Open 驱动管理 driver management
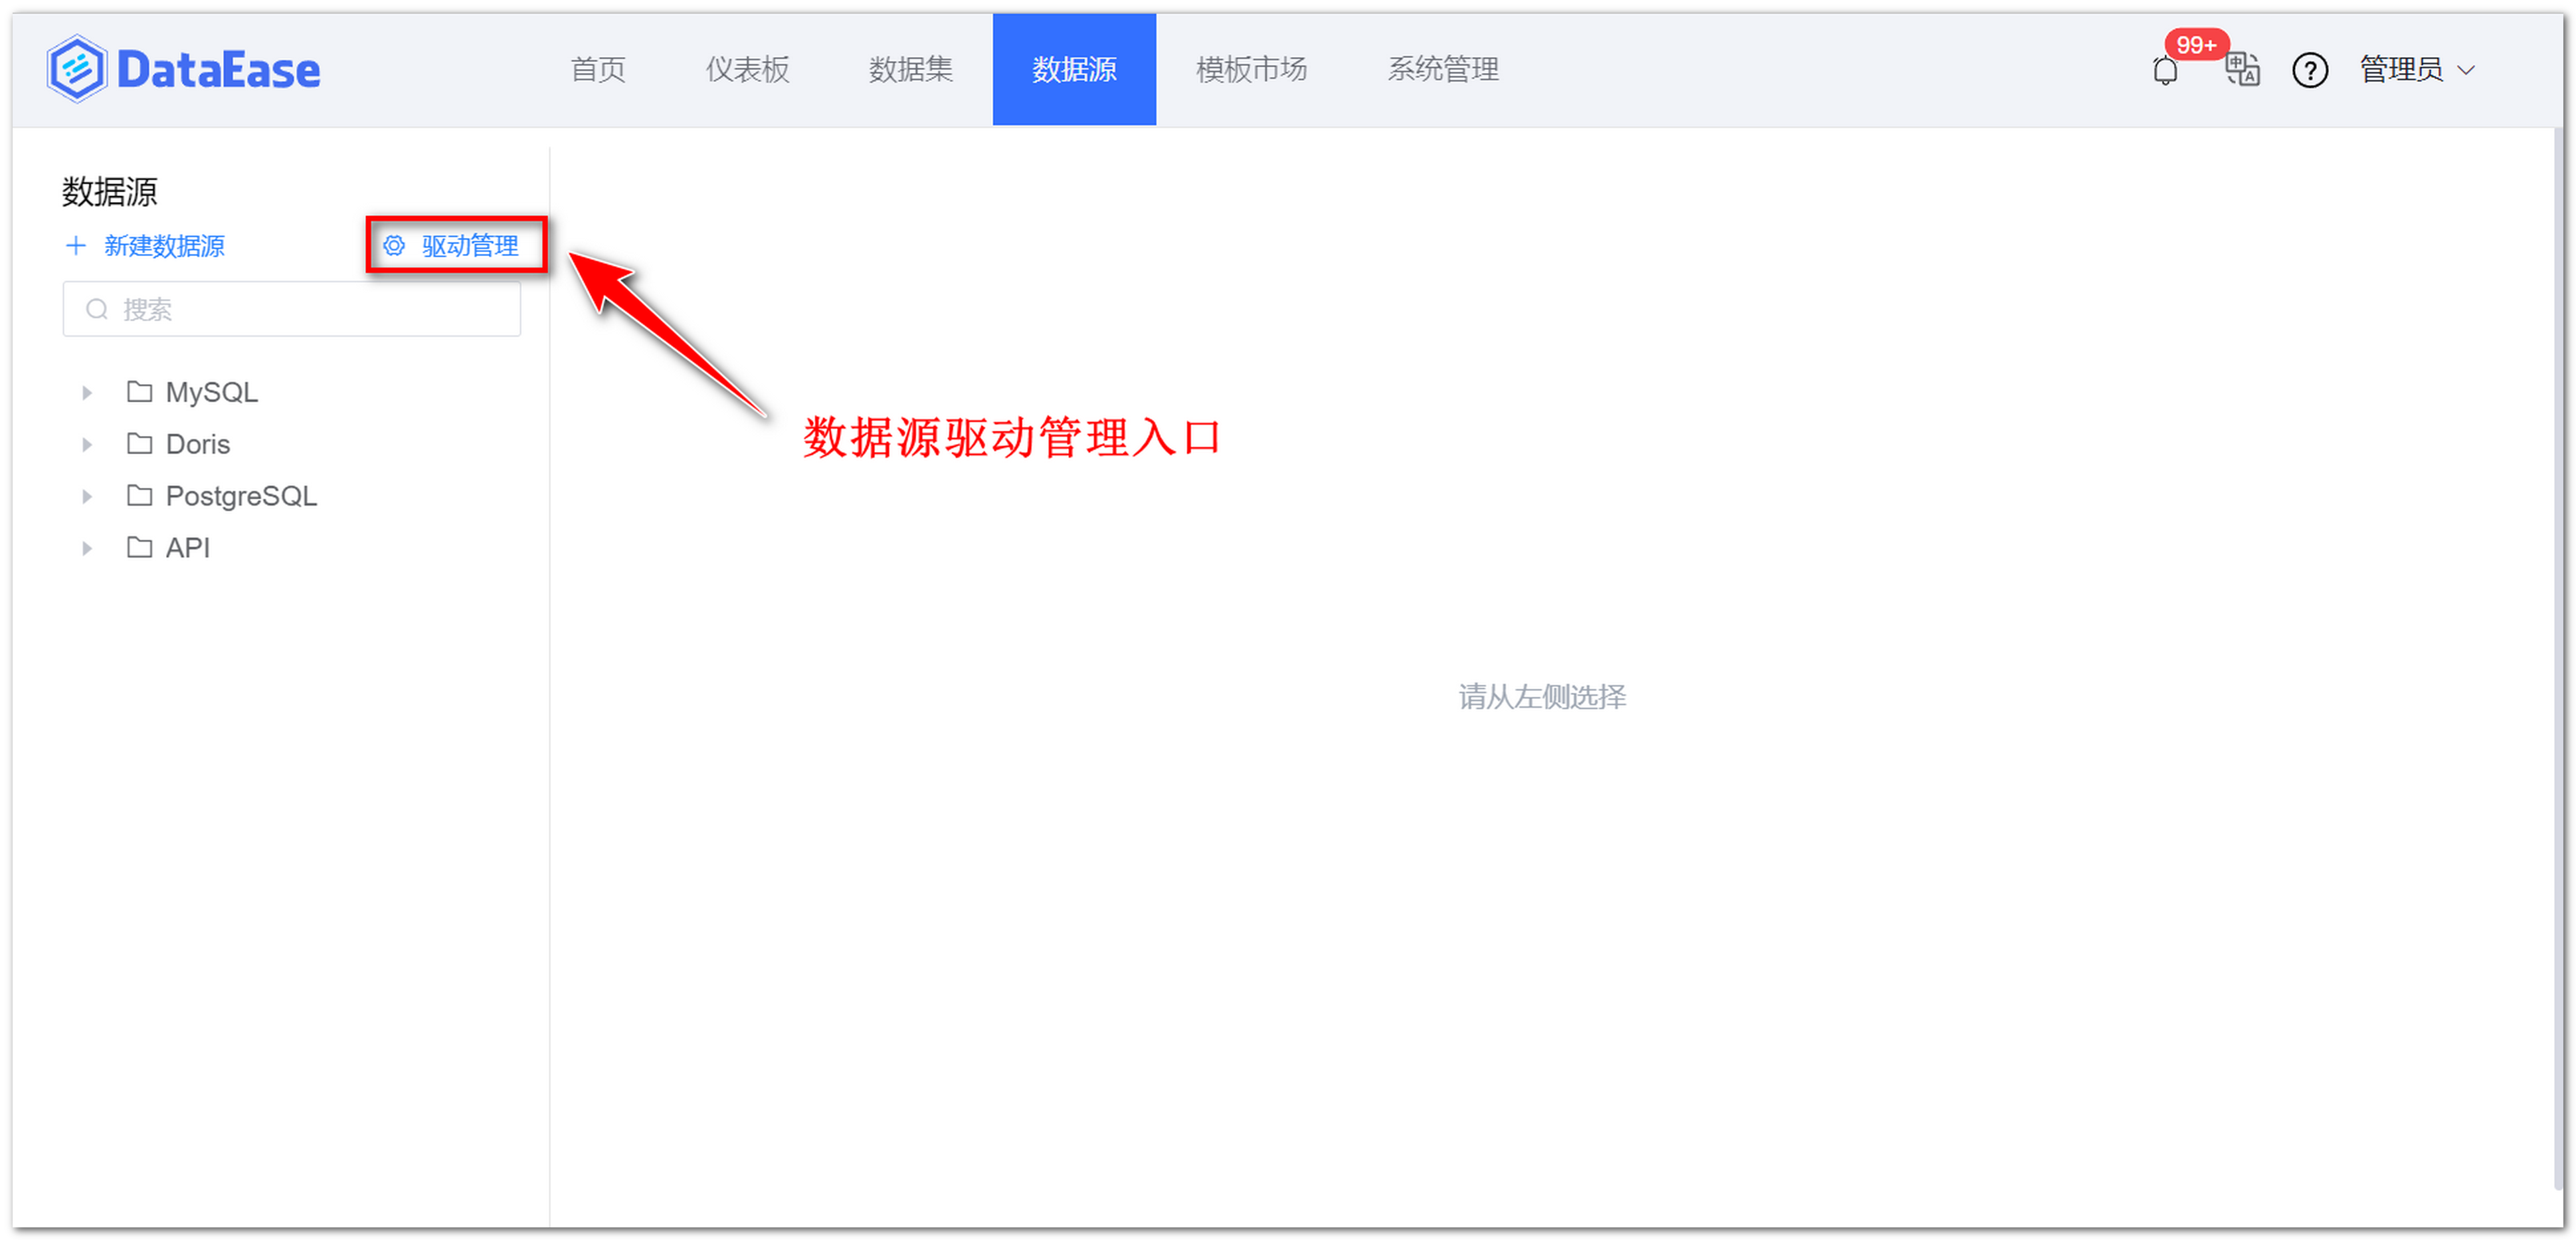This screenshot has height=1240, width=2576. (470, 246)
